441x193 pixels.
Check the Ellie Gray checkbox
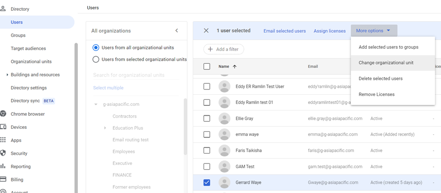tap(207, 119)
